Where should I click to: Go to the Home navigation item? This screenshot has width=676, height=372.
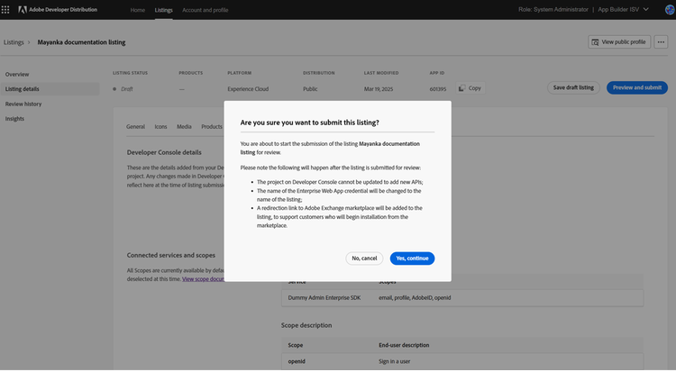[x=138, y=10]
